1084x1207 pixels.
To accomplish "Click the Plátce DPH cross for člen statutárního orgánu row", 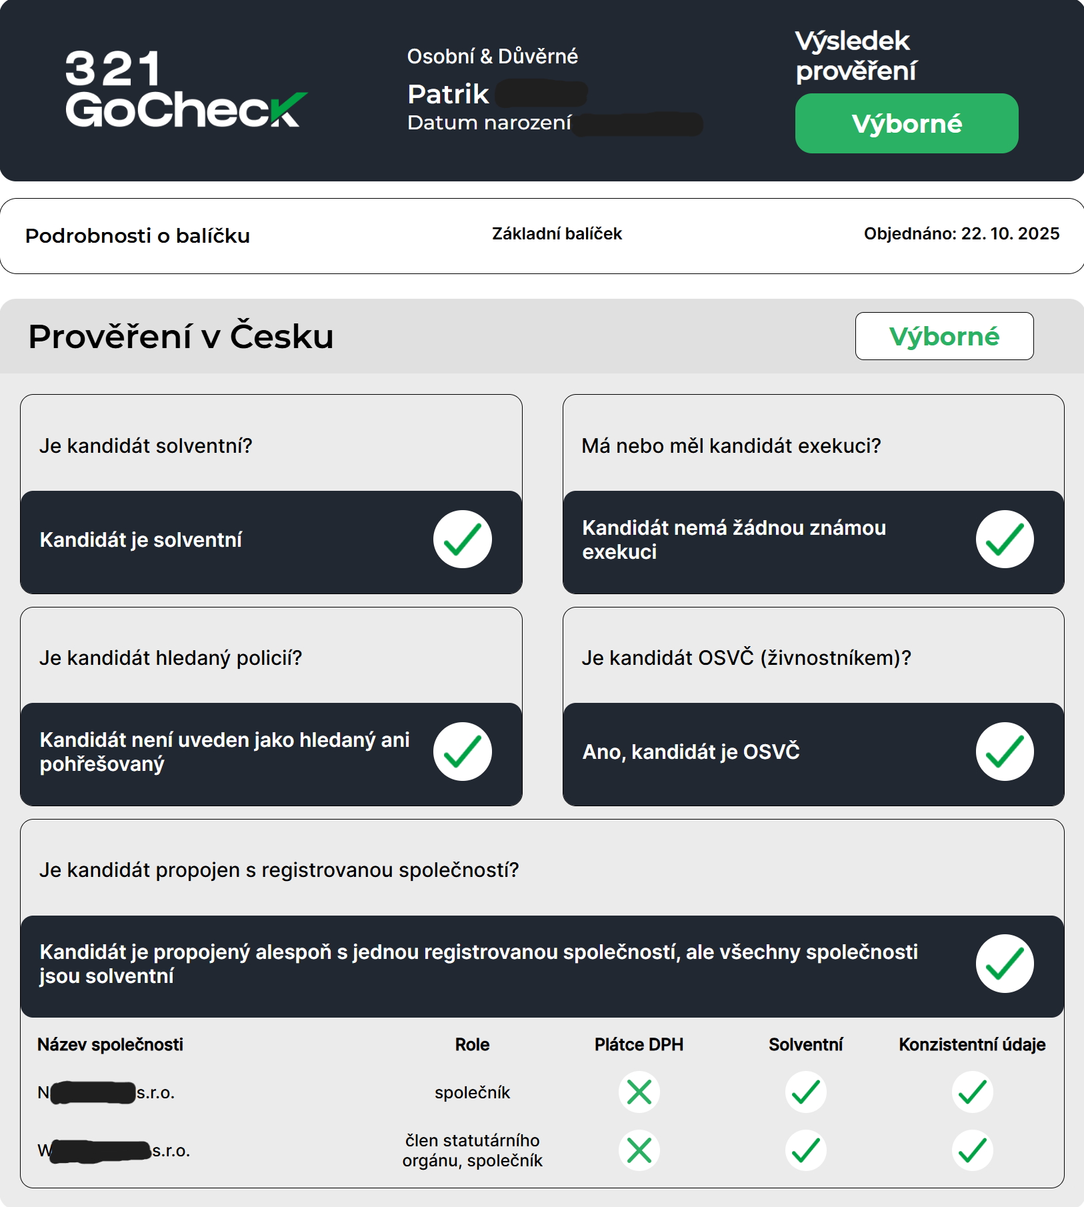I will [639, 1150].
